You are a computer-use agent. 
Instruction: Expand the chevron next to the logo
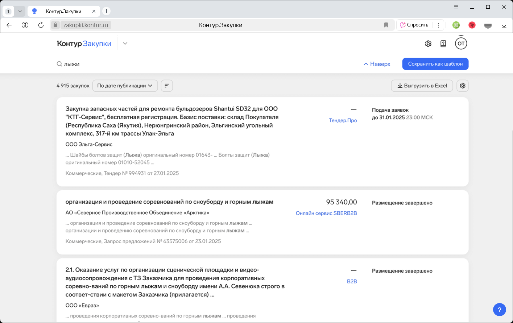(125, 44)
